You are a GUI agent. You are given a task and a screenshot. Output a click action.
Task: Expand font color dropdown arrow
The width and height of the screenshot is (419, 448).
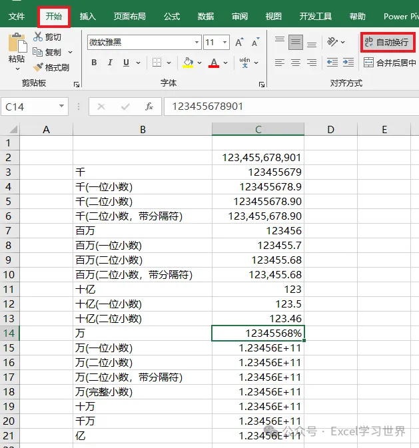225,63
